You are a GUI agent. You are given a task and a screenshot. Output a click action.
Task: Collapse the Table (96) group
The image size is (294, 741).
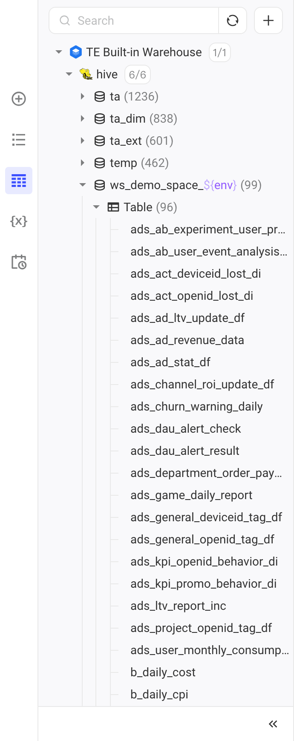tap(96, 207)
